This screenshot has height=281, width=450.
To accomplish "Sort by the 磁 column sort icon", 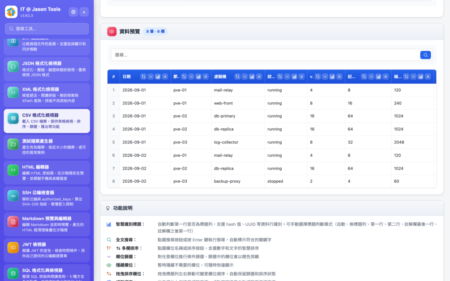I will pyautogui.click(x=406, y=76).
